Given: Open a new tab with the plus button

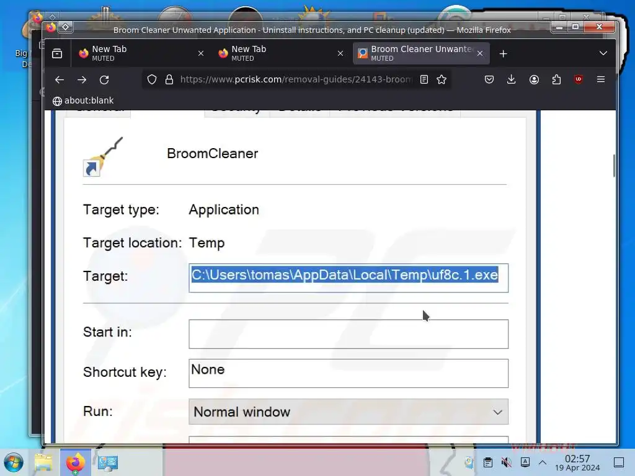Looking at the screenshot, I should pyautogui.click(x=503, y=54).
